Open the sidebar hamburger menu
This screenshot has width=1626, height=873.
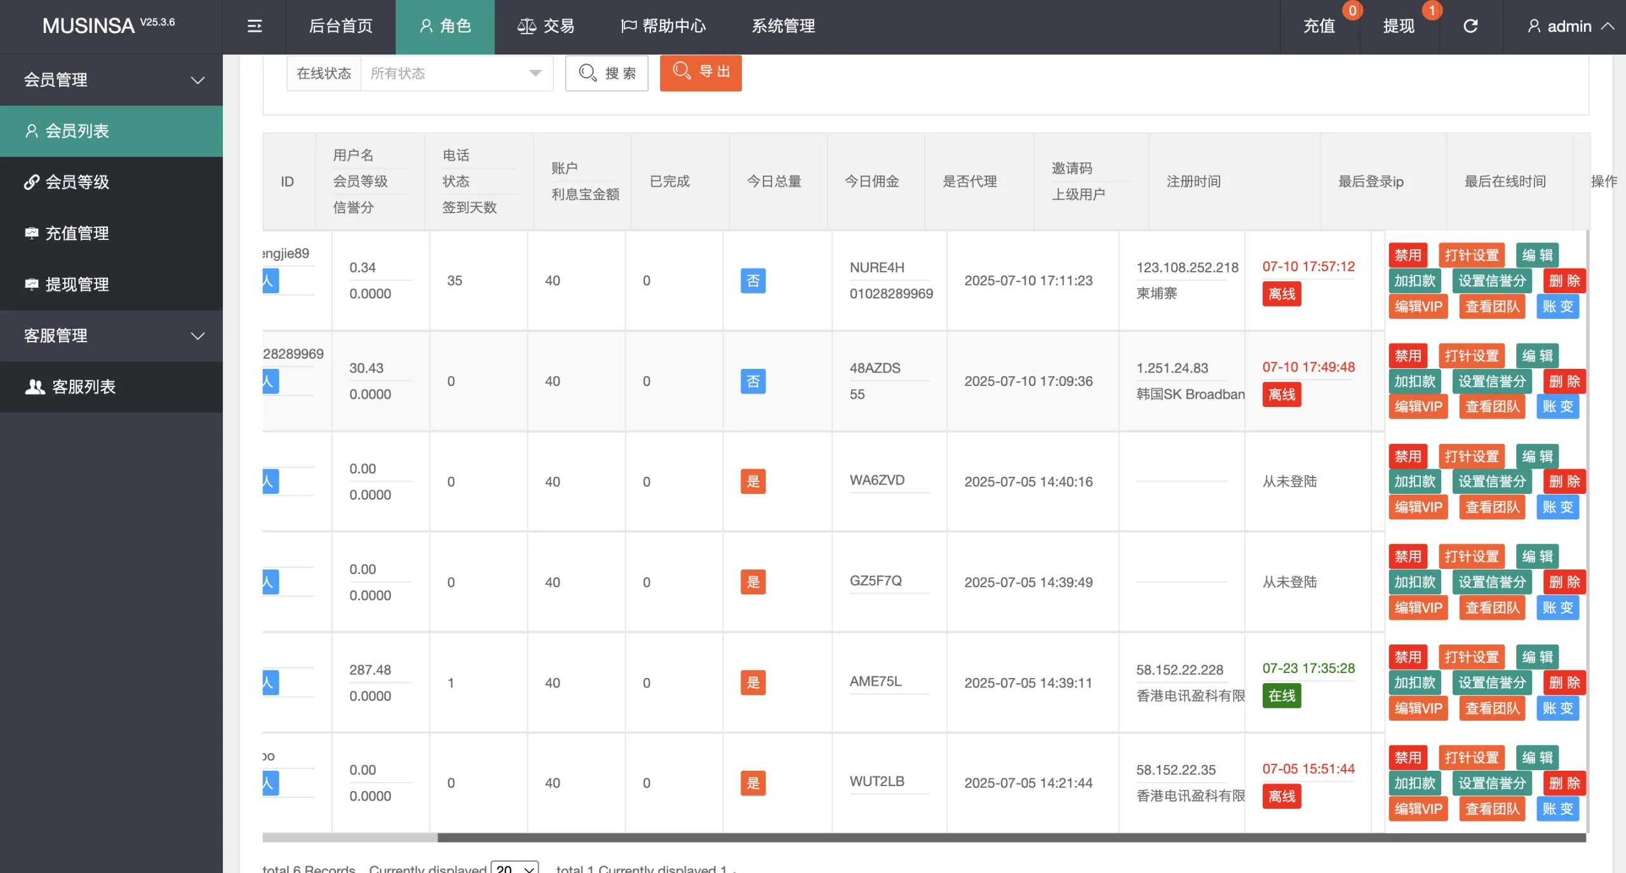click(254, 26)
